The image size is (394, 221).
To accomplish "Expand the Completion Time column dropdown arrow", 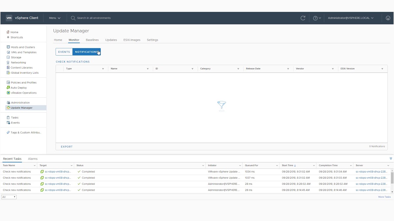I will 351,166.
